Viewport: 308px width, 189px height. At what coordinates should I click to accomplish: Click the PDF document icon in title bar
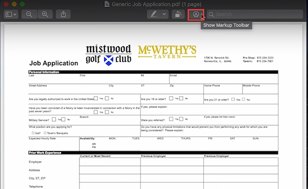[x=106, y=4]
